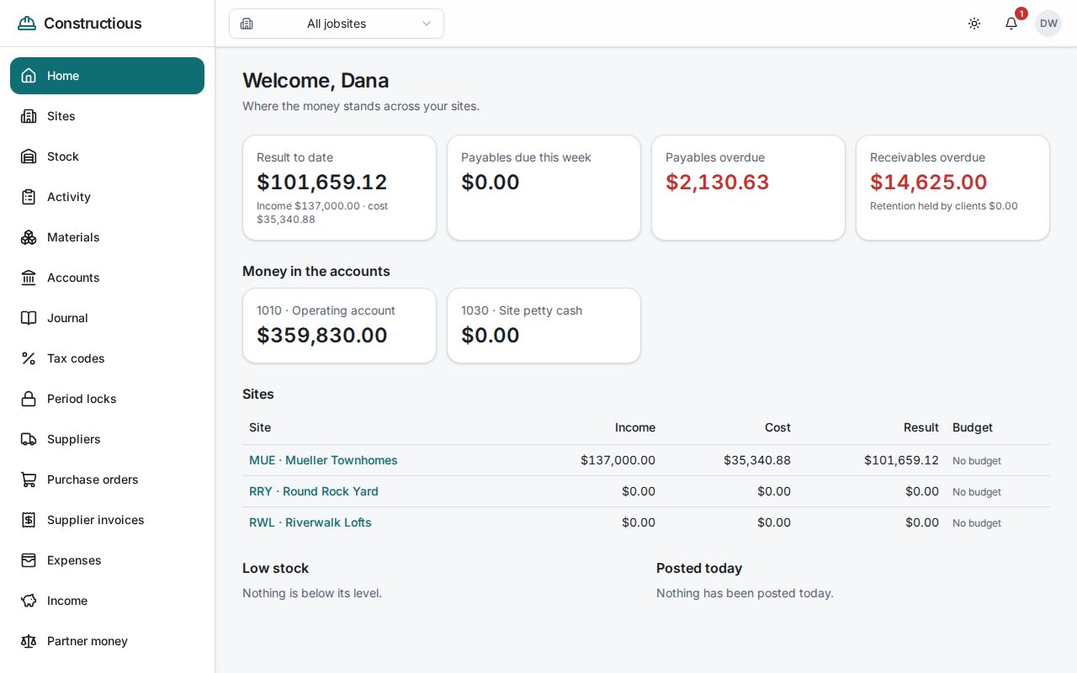Click the Purchase orders cart icon
The image size is (1077, 673).
29,480
